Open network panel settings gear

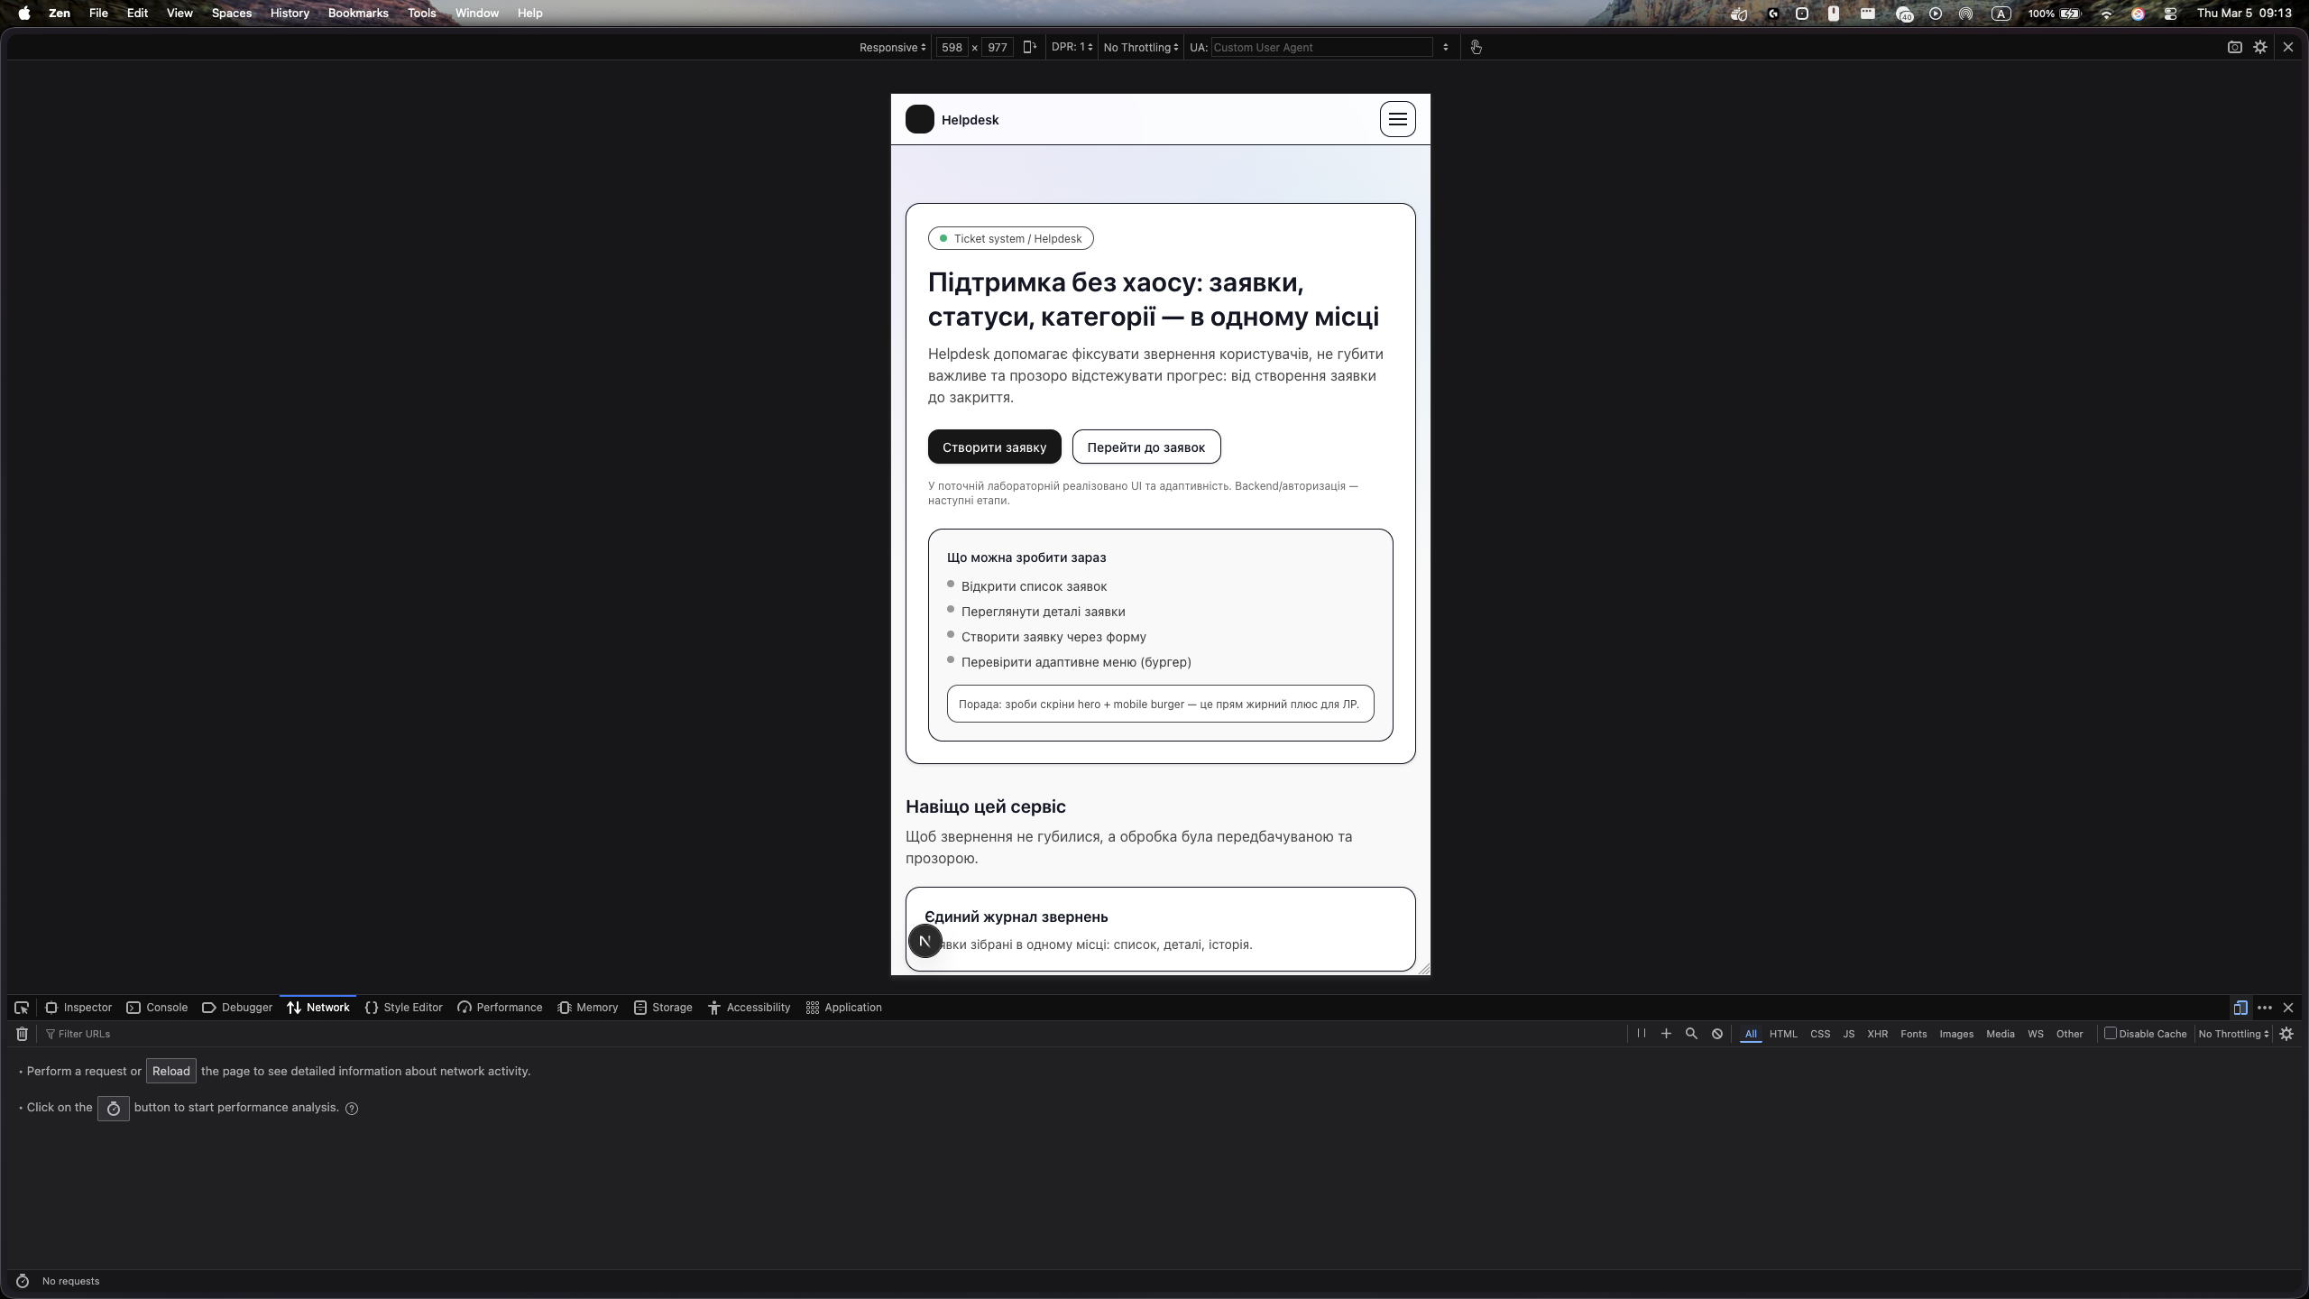point(2286,1034)
